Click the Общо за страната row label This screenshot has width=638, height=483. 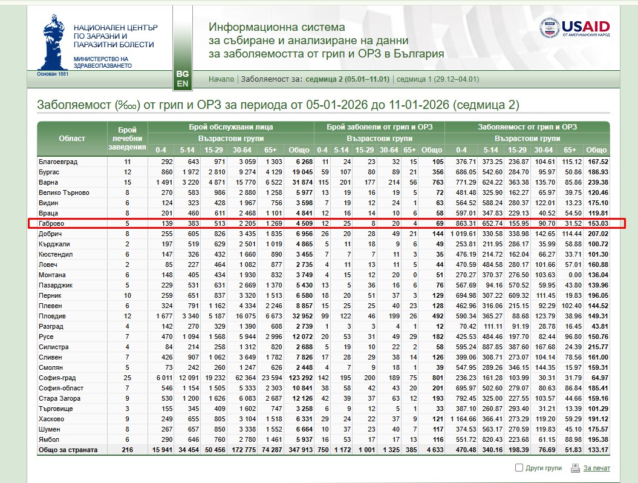(x=68, y=450)
